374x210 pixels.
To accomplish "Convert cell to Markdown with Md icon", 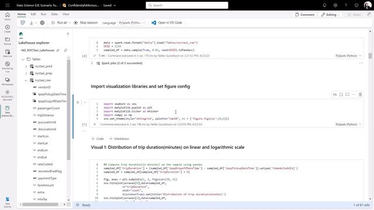I will click(335, 94).
